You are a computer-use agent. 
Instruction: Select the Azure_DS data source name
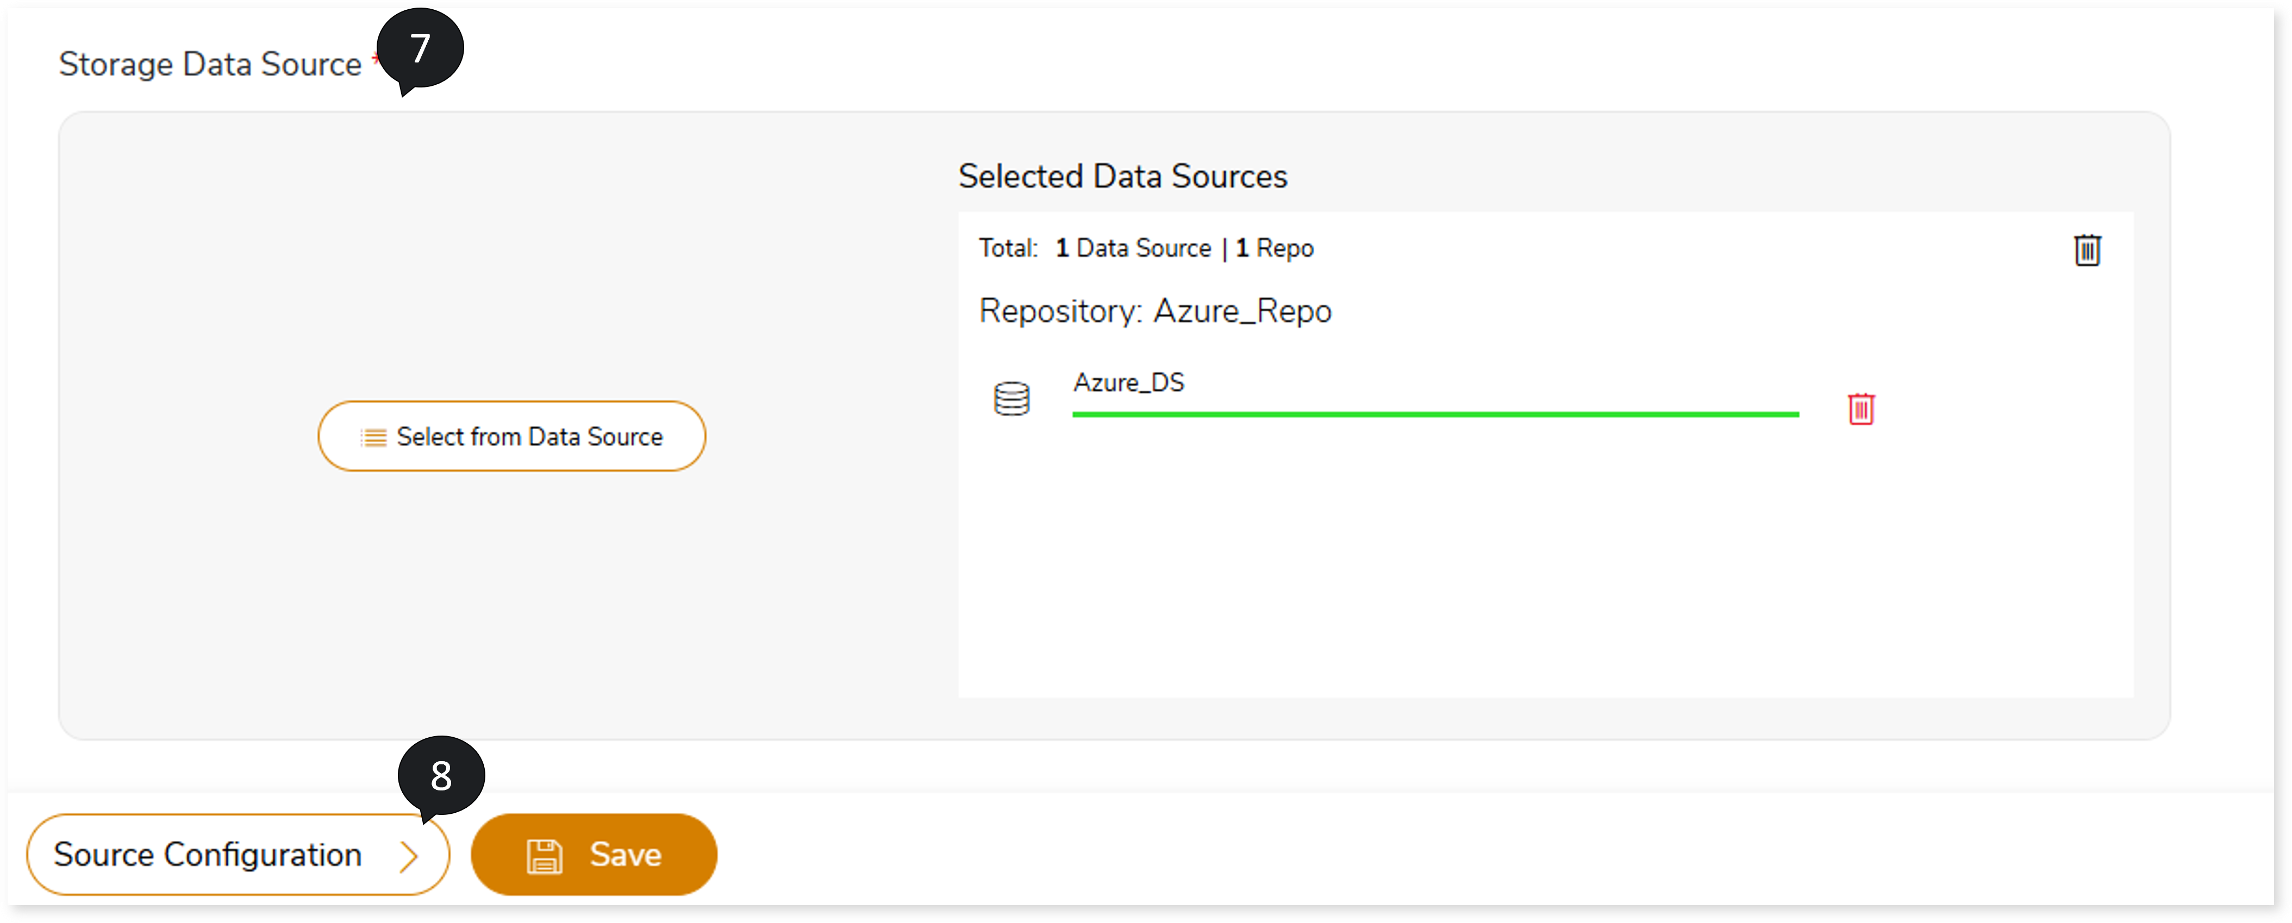tap(1128, 382)
